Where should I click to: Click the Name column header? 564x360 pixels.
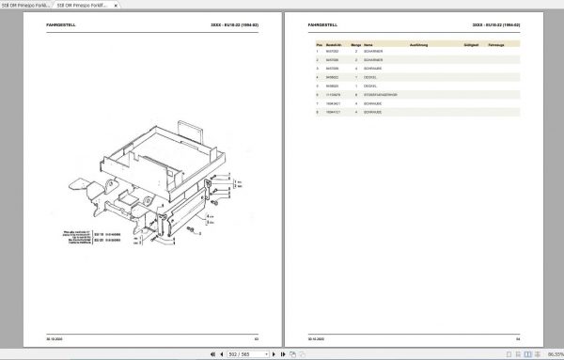pyautogui.click(x=368, y=45)
